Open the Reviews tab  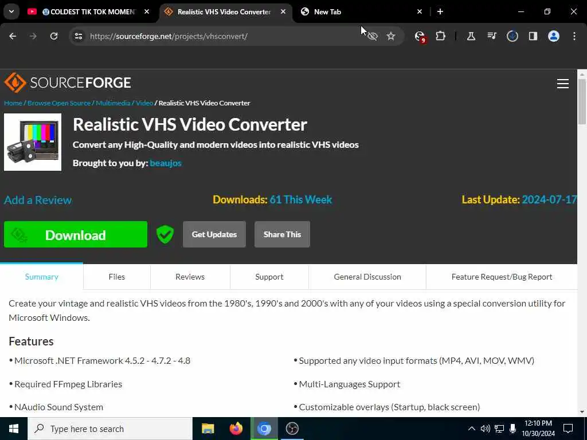tap(190, 277)
